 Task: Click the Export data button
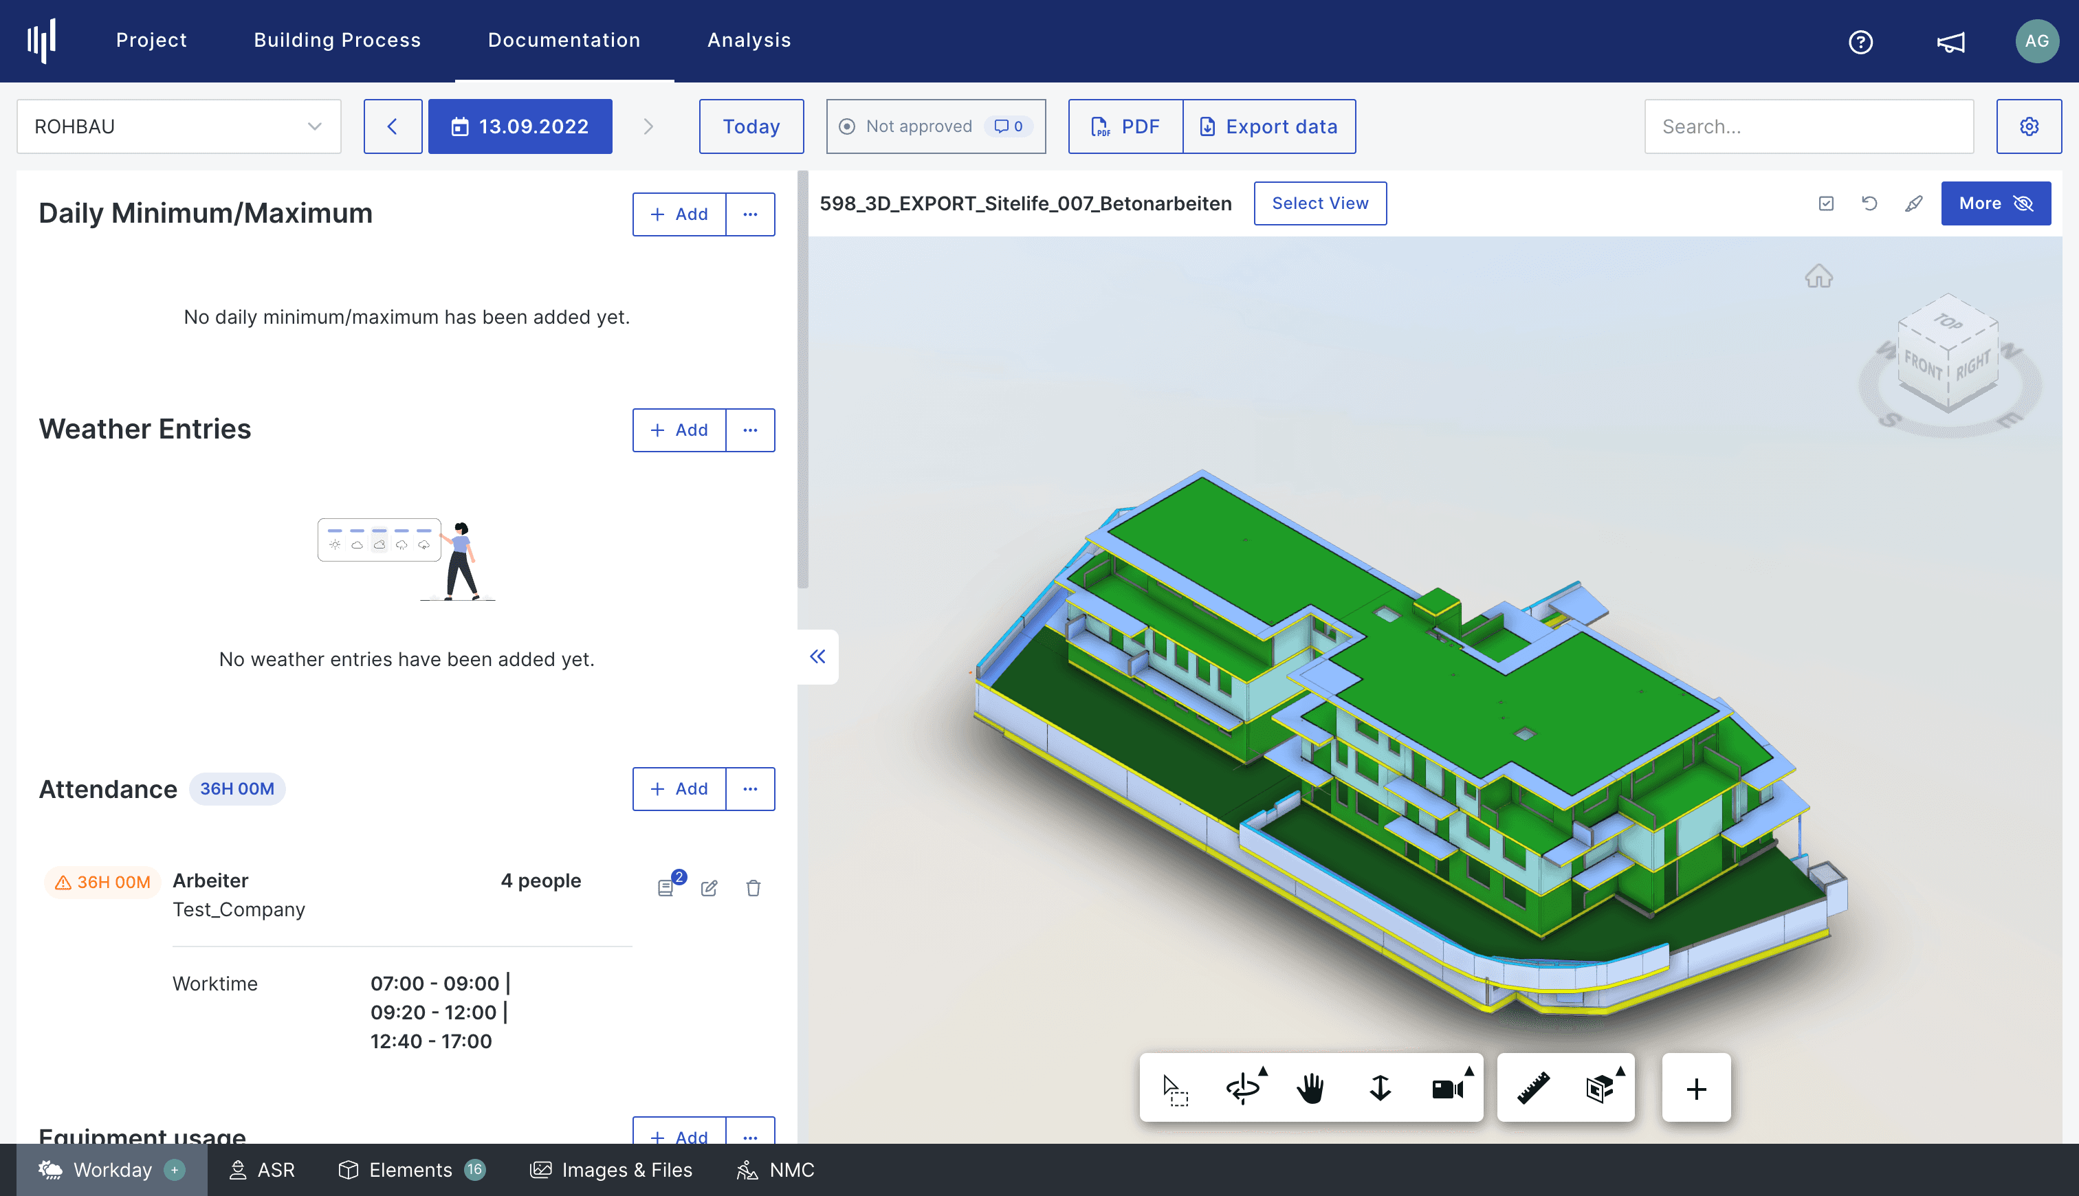pos(1269,126)
